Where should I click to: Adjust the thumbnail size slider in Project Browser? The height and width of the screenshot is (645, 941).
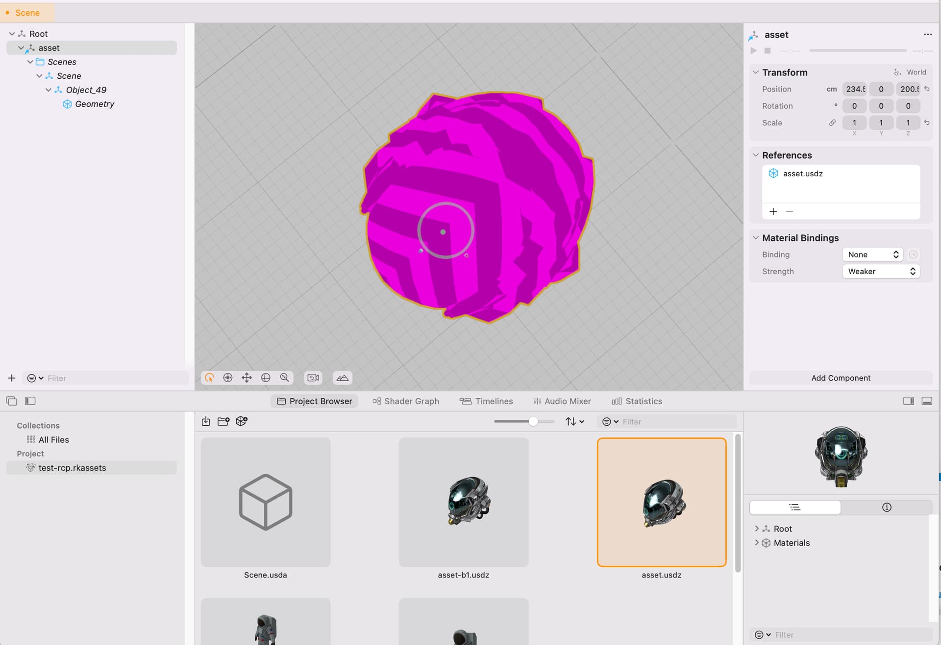pos(533,421)
